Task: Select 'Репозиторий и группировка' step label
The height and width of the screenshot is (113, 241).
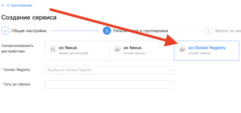Action: [x=140, y=31]
